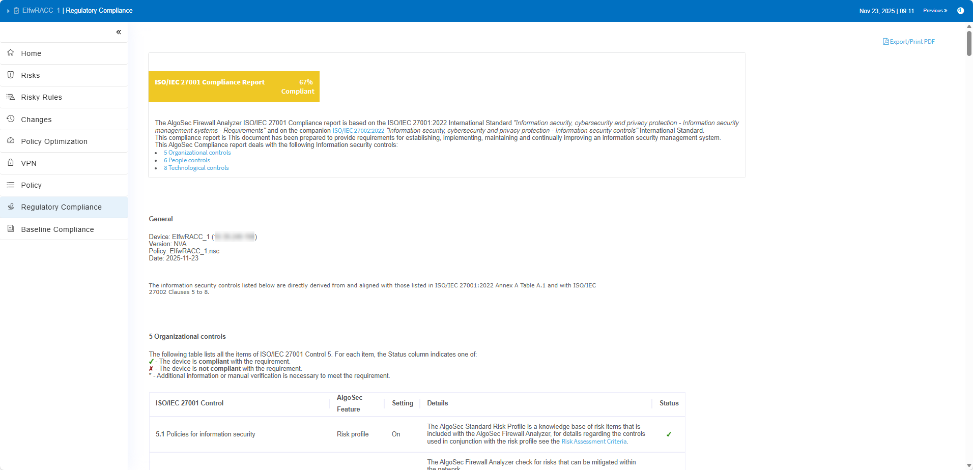Click the Baseline Compliance icon
Viewport: 973px width, 470px height.
11,229
